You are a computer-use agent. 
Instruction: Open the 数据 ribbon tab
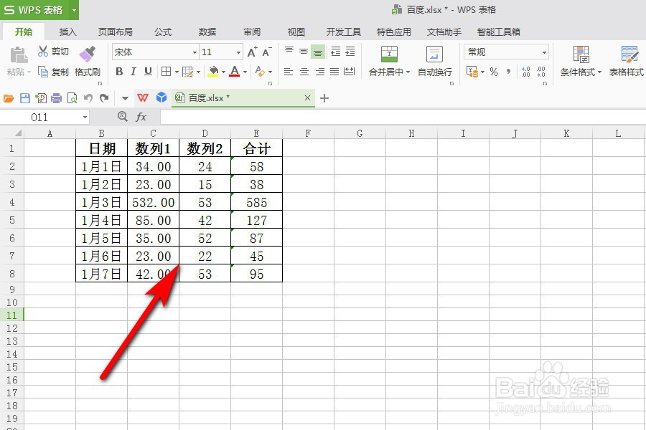[207, 32]
